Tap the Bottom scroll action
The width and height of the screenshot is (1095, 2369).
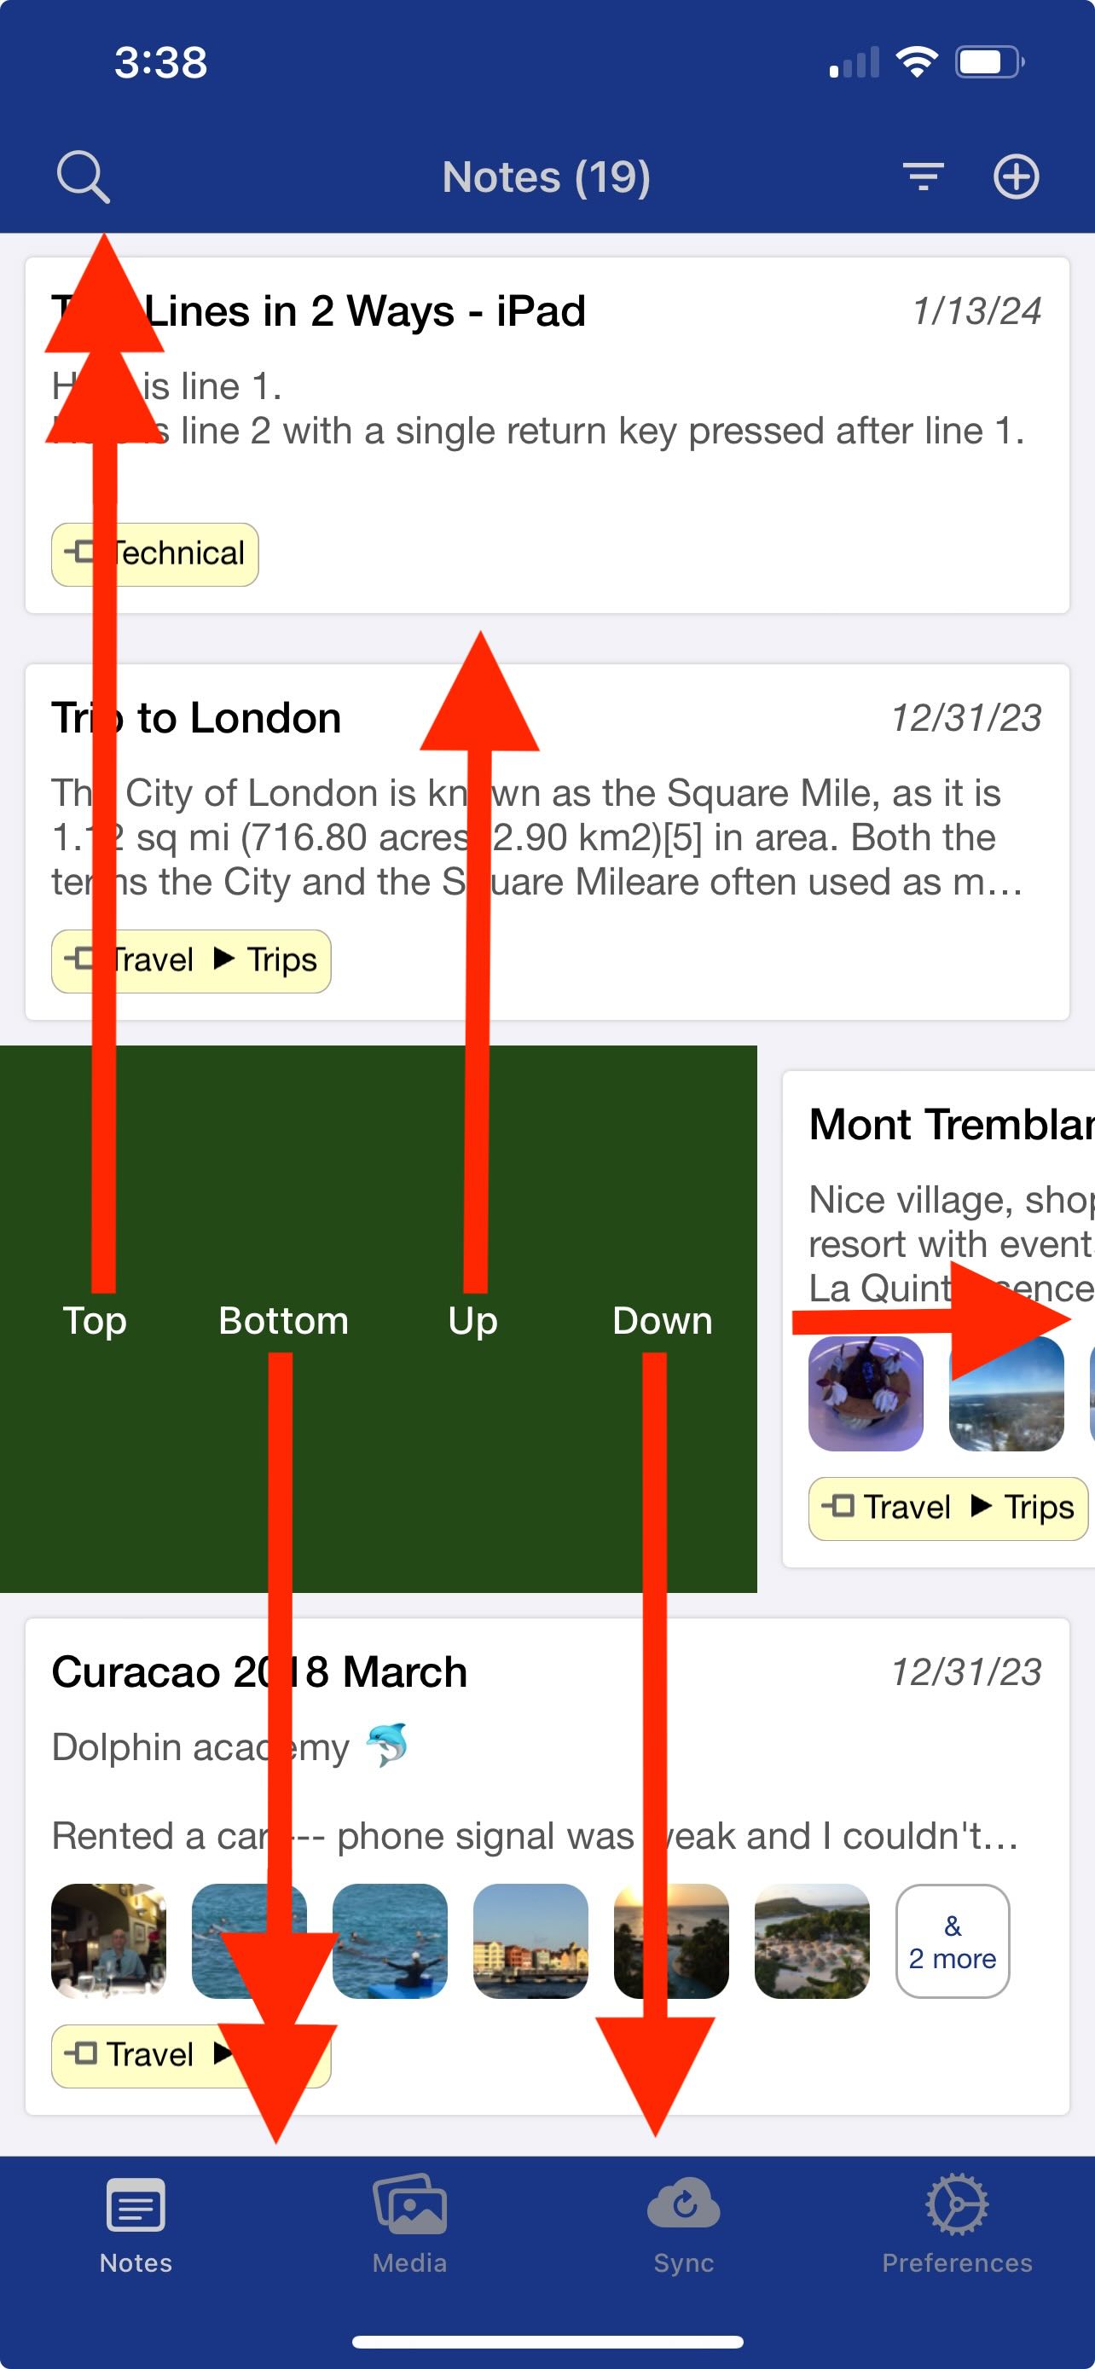pyautogui.click(x=283, y=1321)
